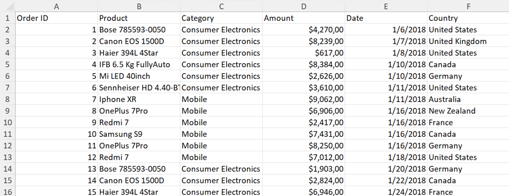
Task: Select the date cell 1/18/2018
Action: (x=386, y=157)
